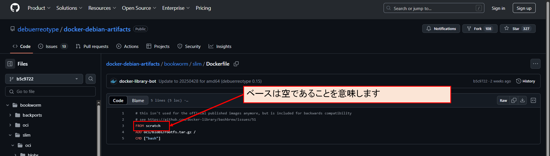This screenshot has width=550, height=156.
Task: Open the debuerreotype owner link
Action: pos(38,29)
